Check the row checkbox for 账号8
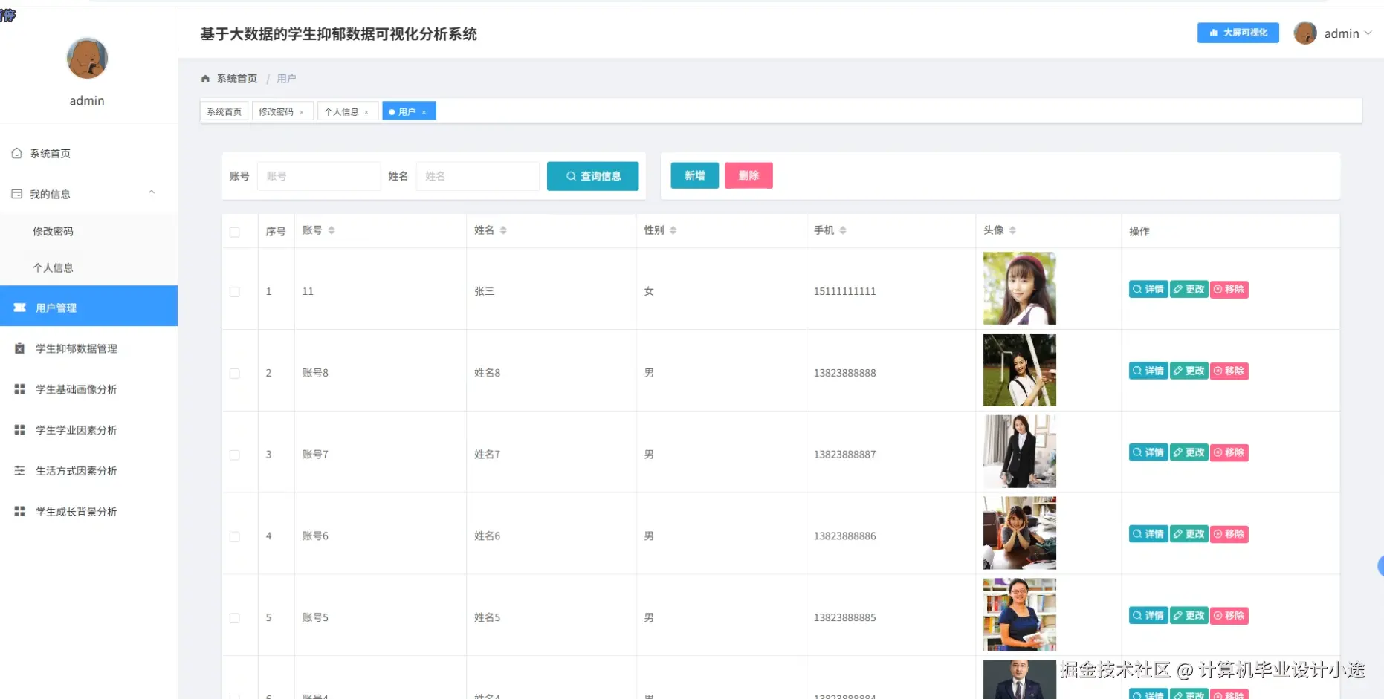This screenshot has height=699, width=1384. (235, 374)
